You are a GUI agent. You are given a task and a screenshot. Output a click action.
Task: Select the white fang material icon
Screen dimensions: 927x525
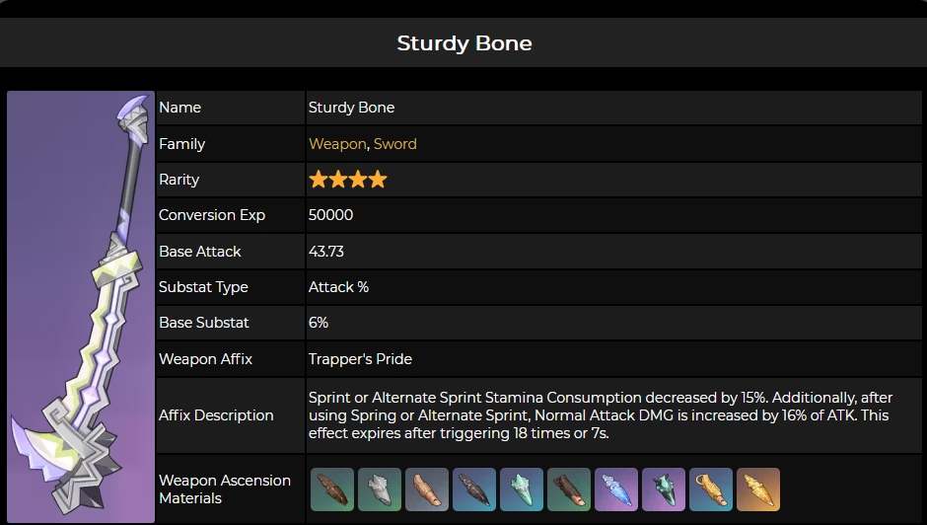(x=380, y=489)
